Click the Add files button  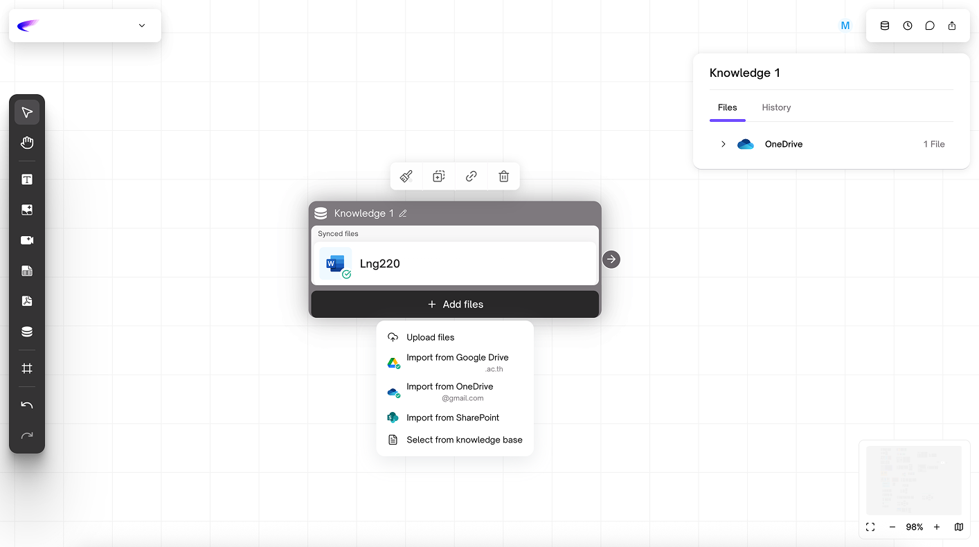coord(455,305)
